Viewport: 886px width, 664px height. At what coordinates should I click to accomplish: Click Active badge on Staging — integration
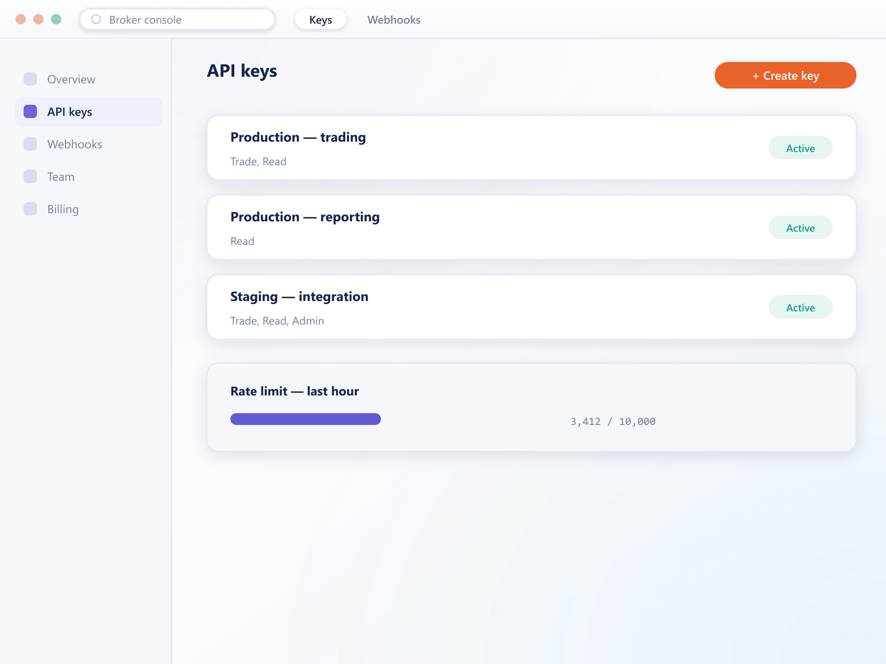click(x=800, y=307)
